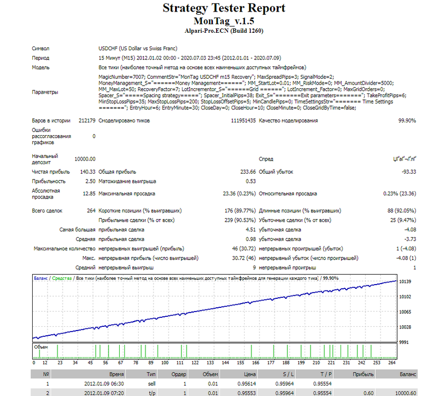Image resolution: width=447 pixels, height=396 pixels.
Task: Click the green Средства legend label
Action: coord(62,278)
